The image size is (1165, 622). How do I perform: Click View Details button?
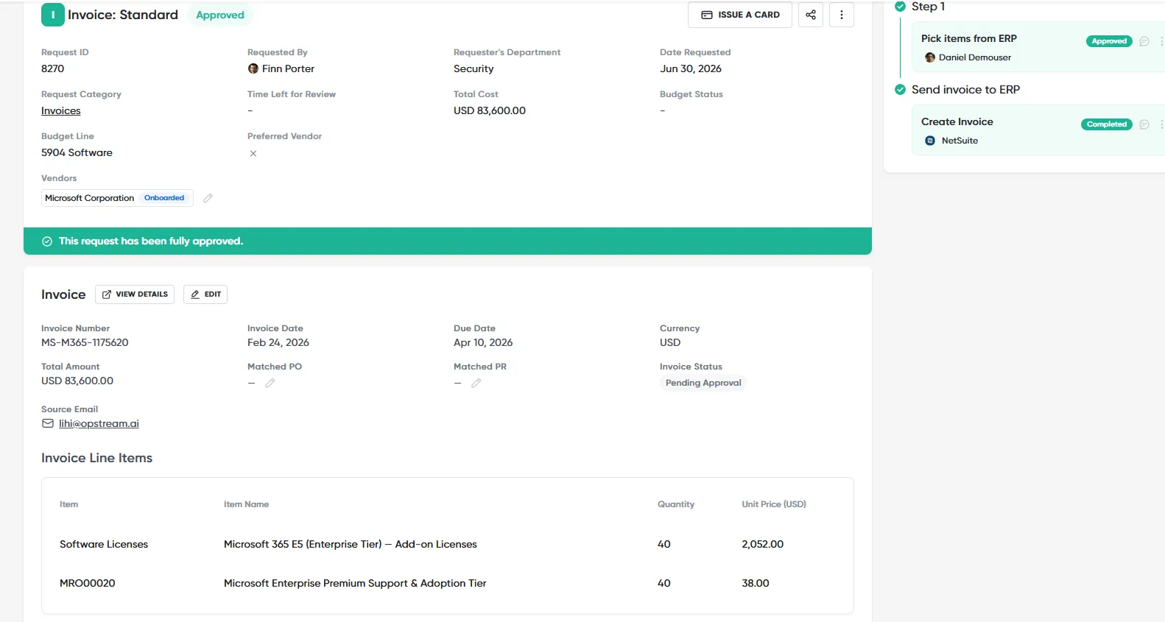(135, 294)
